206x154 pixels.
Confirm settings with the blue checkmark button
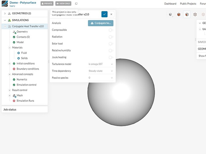(105, 14)
